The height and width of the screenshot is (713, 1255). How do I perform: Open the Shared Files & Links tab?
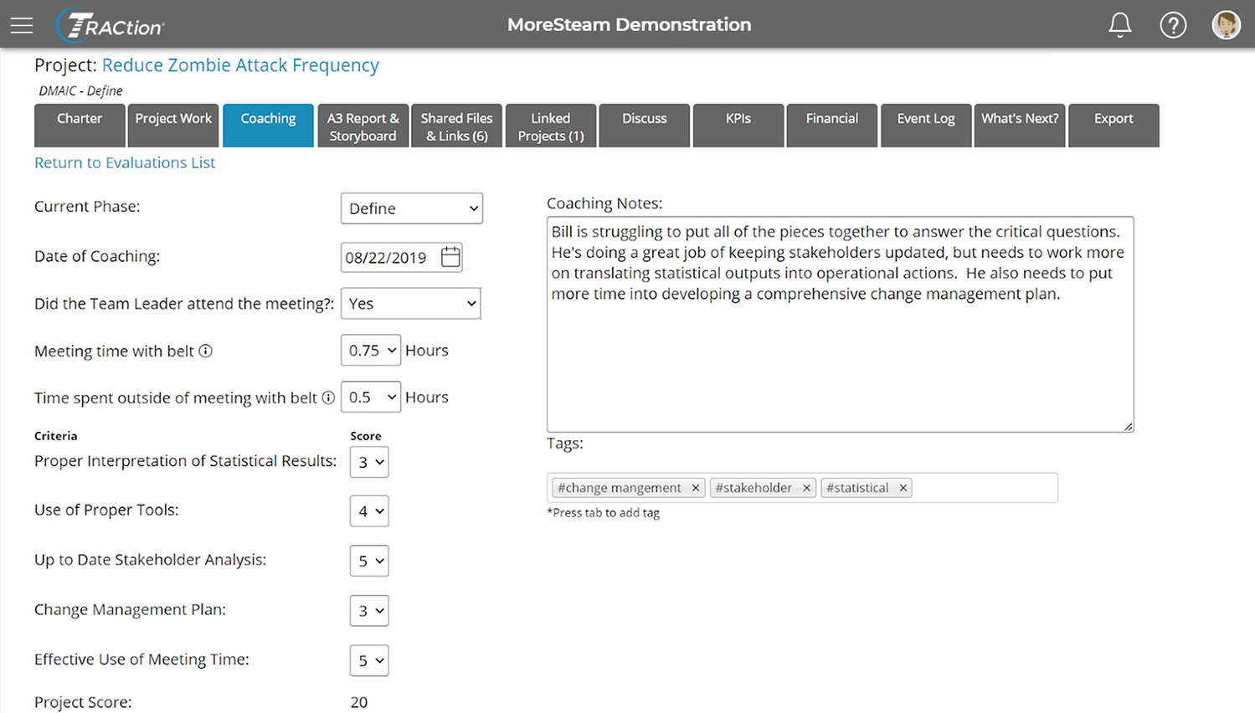click(x=456, y=126)
